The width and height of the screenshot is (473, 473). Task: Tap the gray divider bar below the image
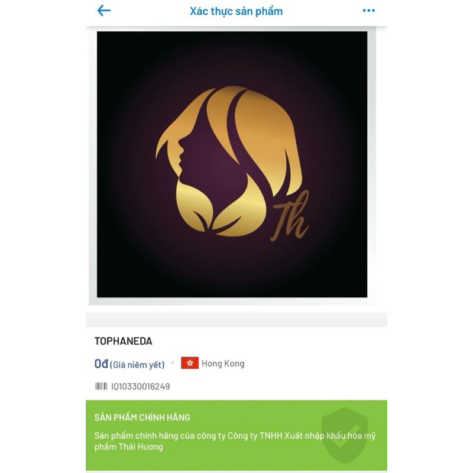click(x=236, y=319)
